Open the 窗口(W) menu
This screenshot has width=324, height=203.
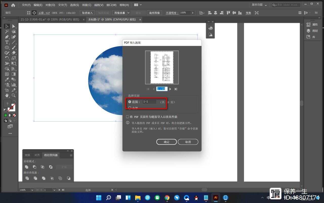pyautogui.click(x=111, y=5)
